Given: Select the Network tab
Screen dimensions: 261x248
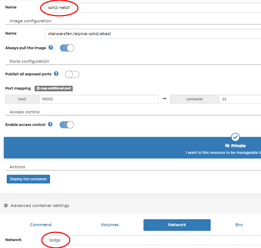Looking at the screenshot, I should point(177,225).
